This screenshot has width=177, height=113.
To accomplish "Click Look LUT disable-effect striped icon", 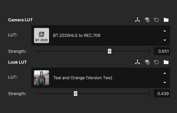I will click(147, 62).
